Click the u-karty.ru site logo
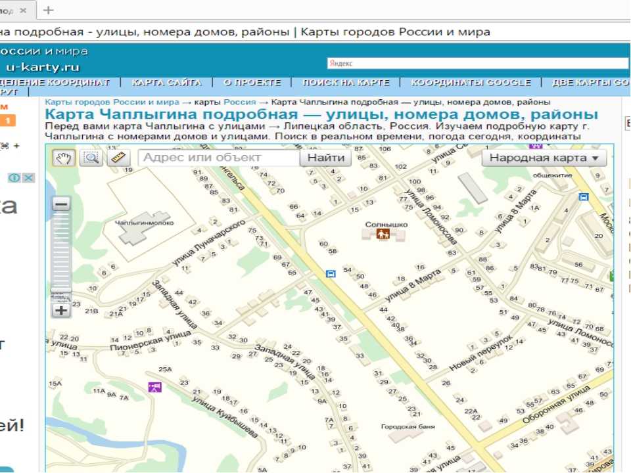The image size is (631, 473). click(x=43, y=67)
